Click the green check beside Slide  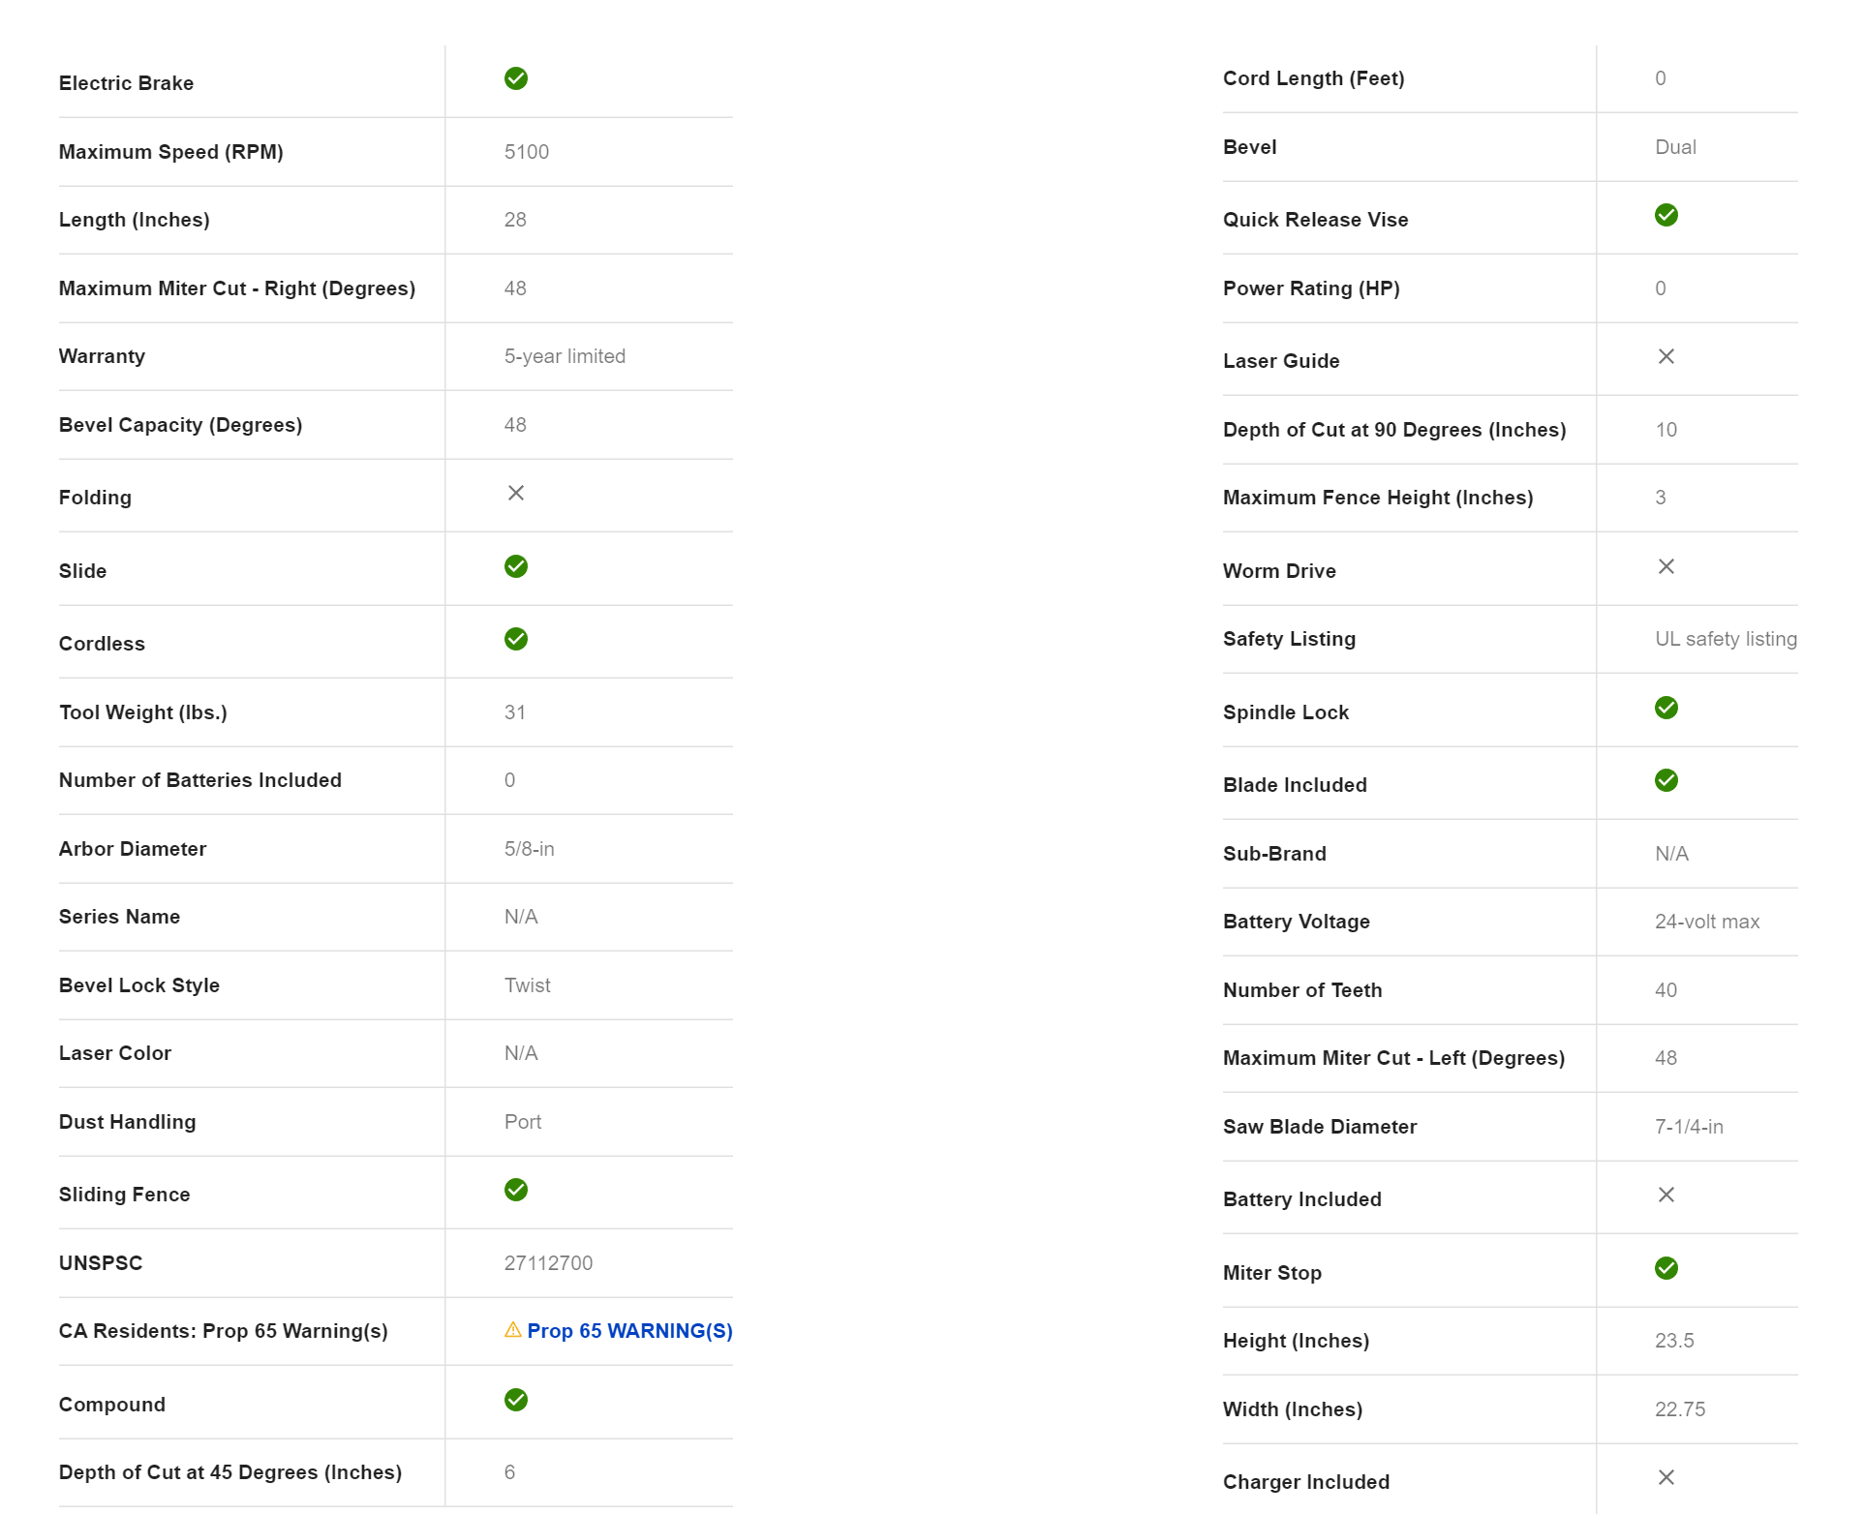coord(516,566)
